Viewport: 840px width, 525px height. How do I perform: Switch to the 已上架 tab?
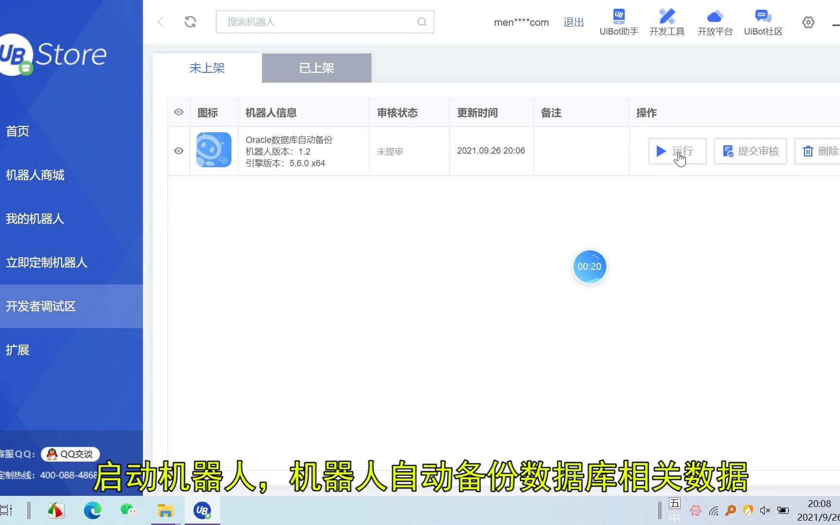316,68
